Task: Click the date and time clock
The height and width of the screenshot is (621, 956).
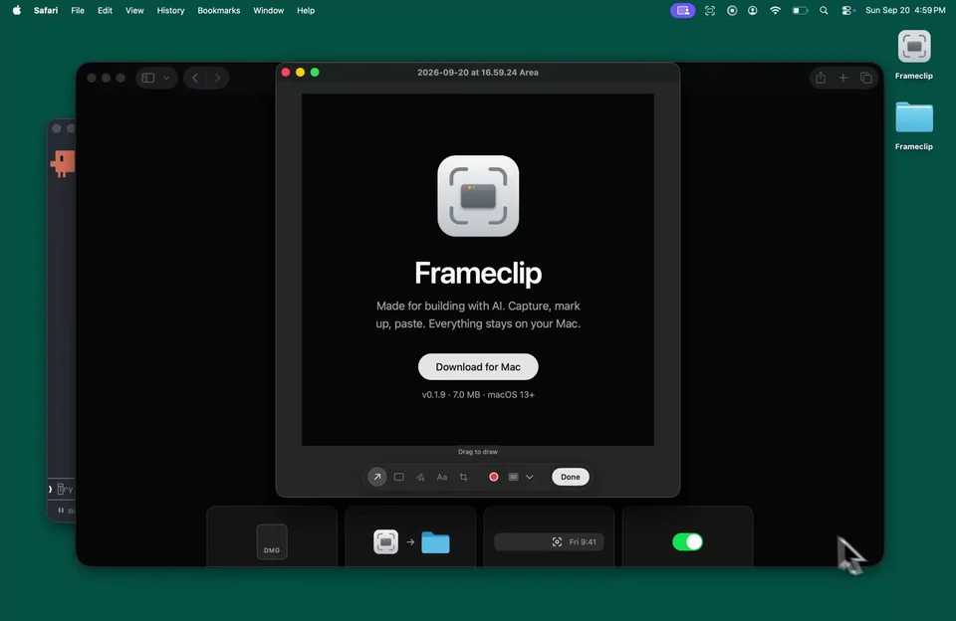Action: 905,10
